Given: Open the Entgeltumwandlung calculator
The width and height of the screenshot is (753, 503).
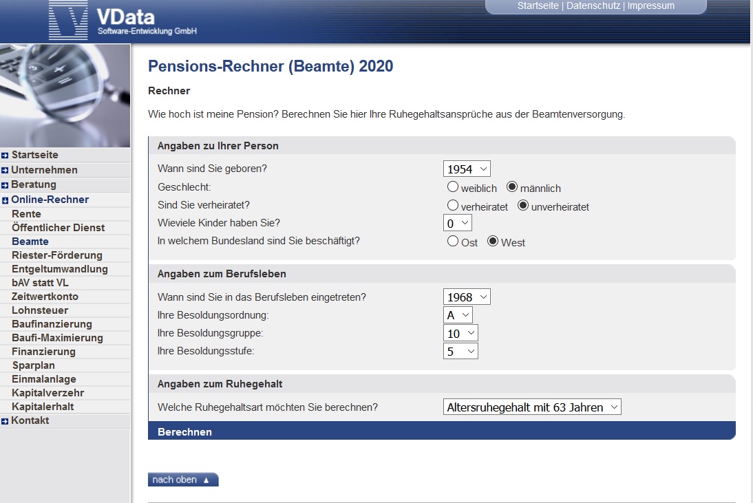Looking at the screenshot, I should [60, 269].
